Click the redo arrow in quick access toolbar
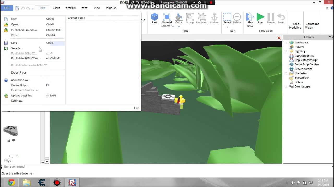Image resolution: width=334 pixels, height=187 pixels. point(28,8)
